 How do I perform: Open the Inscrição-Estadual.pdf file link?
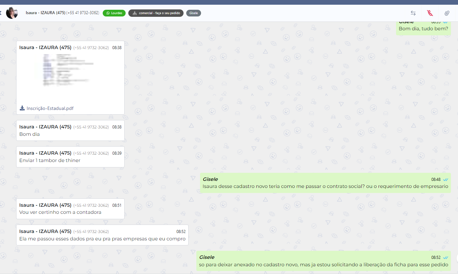(50, 108)
